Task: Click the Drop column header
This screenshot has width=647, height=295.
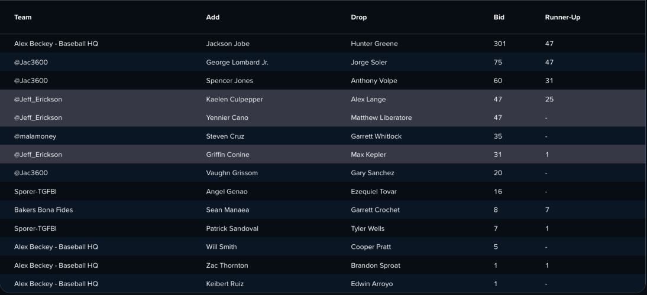Action: 358,17
